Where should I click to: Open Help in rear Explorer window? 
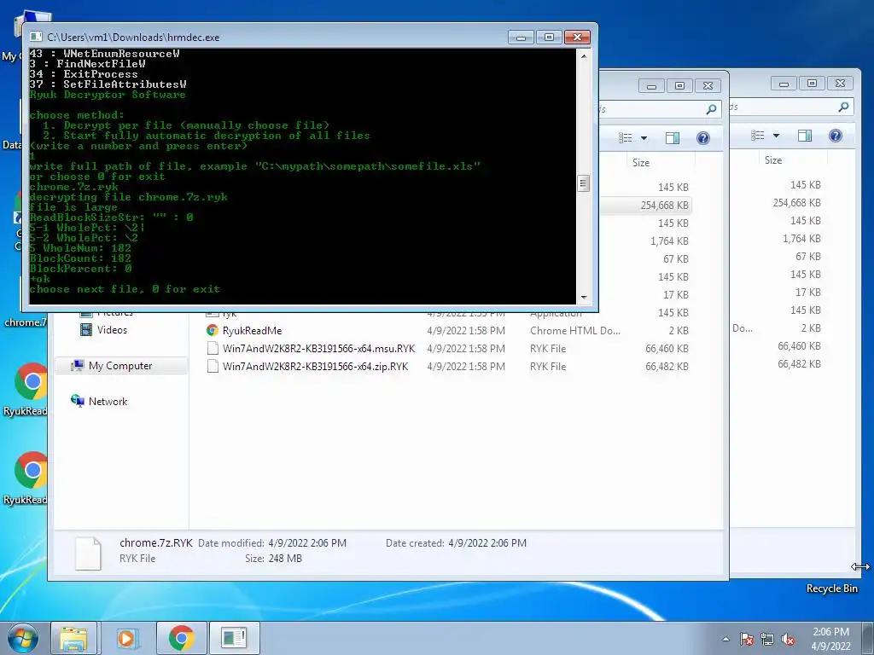835,136
